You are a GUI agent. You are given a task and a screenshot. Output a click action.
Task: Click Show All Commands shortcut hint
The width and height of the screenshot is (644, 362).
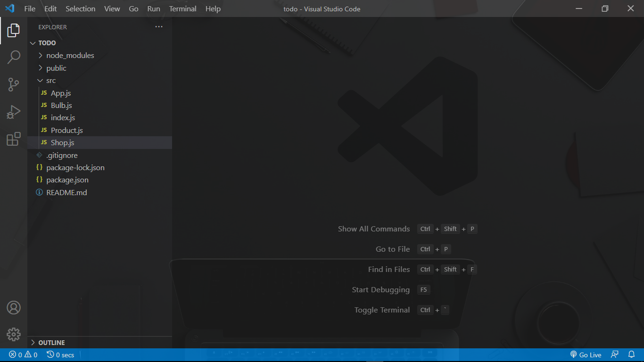pos(374,229)
